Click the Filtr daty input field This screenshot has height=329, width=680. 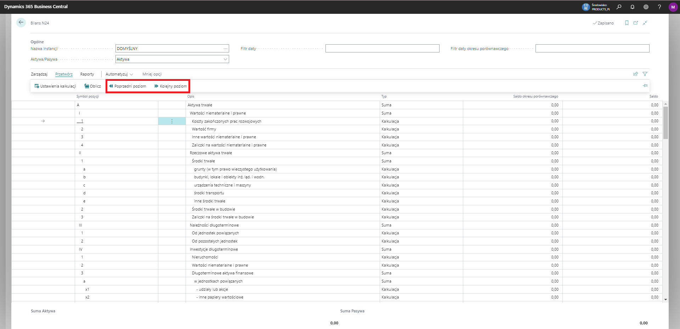coord(382,49)
